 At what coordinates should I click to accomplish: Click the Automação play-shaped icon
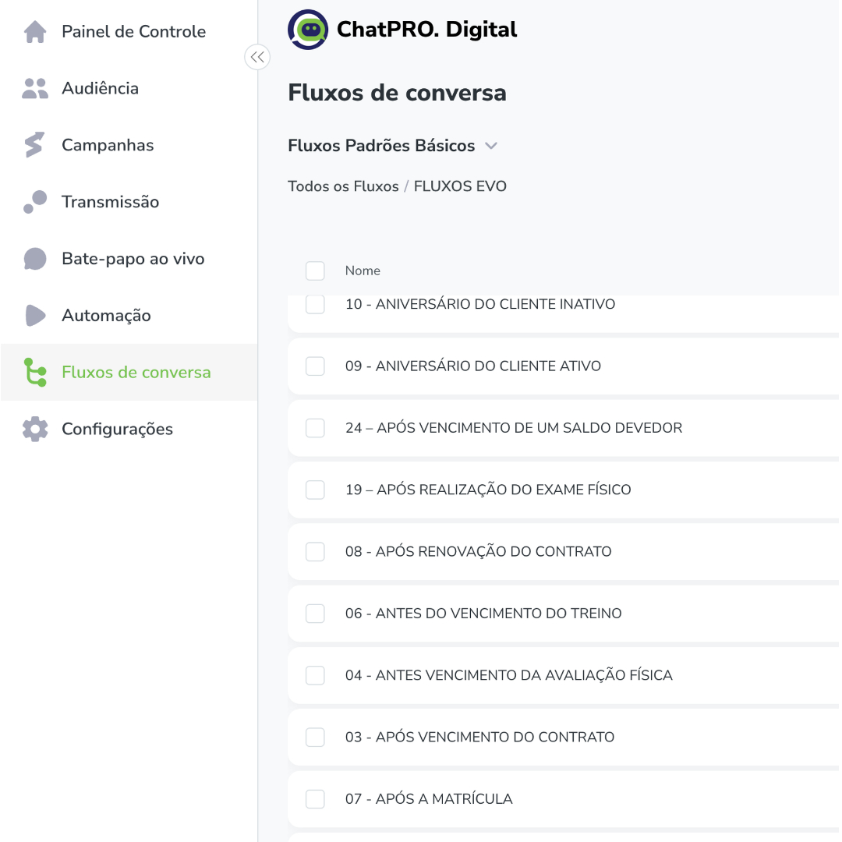point(35,315)
